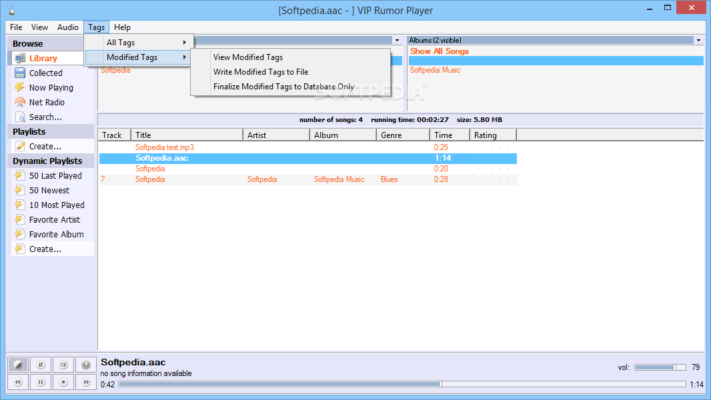The width and height of the screenshot is (711, 400).
Task: Open Collected in the sidebar
Action: [46, 73]
